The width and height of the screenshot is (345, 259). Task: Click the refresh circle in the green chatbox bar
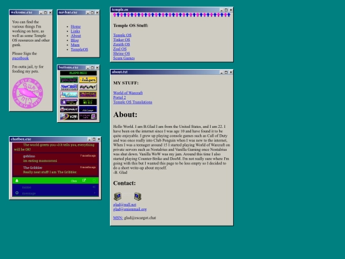click(x=94, y=180)
